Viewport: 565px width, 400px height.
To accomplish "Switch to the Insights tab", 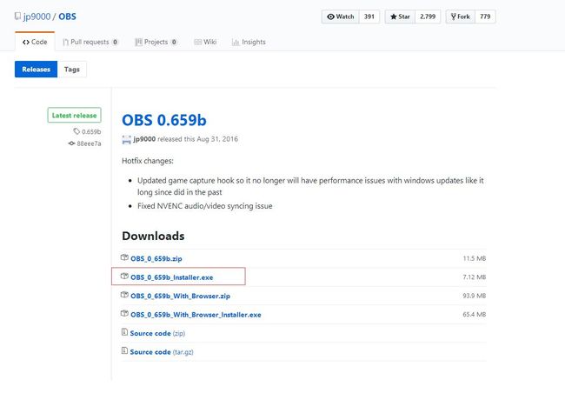I will (249, 42).
